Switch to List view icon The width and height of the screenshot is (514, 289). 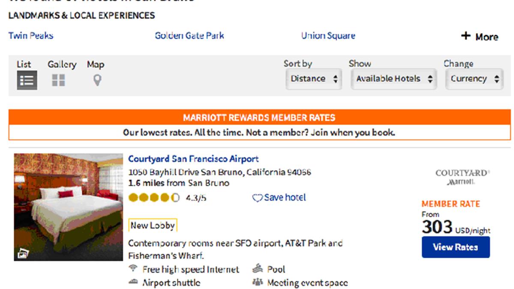point(27,80)
